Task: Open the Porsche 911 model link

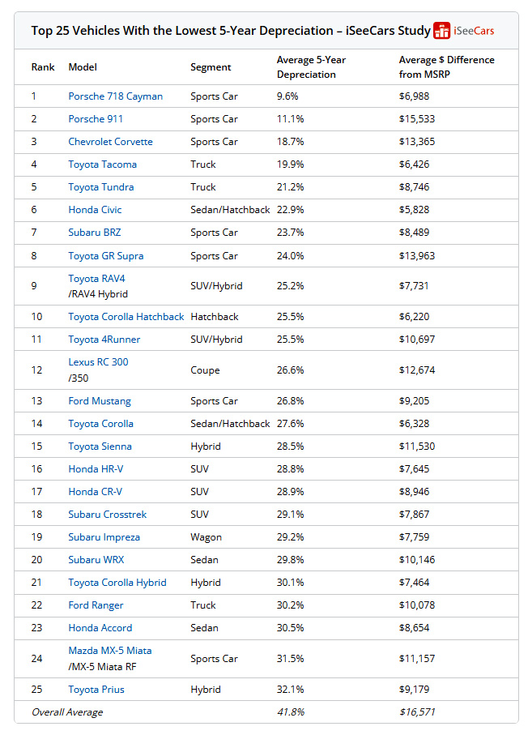Action: tap(96, 119)
